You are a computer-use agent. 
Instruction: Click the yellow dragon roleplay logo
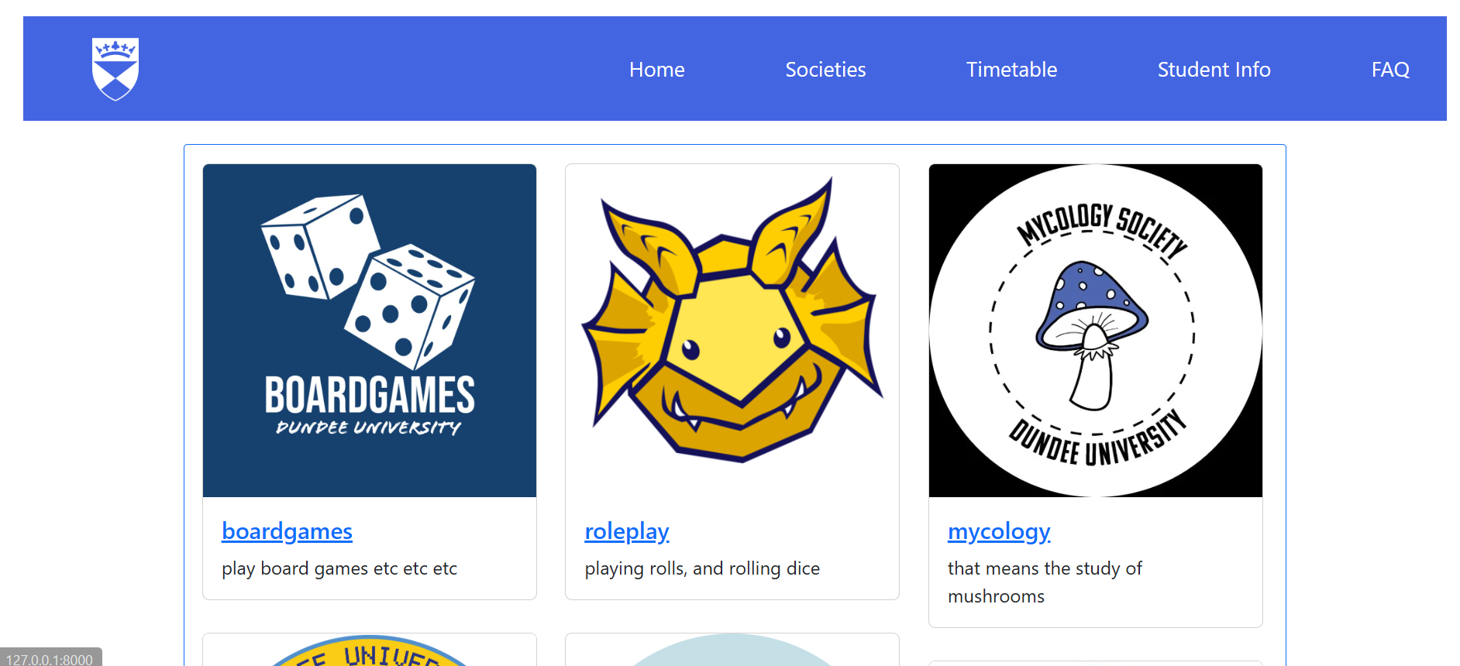pos(732,320)
